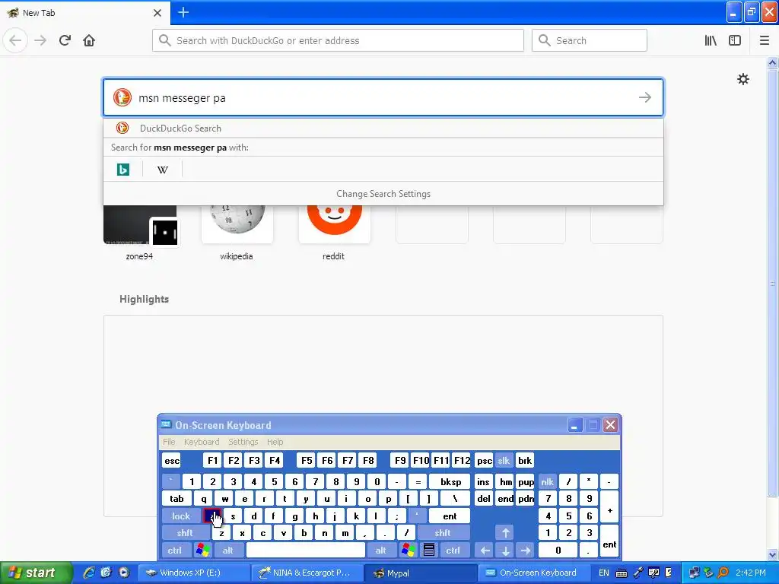779x584 pixels.
Task: Open the Windows start button
Action: (x=33, y=573)
